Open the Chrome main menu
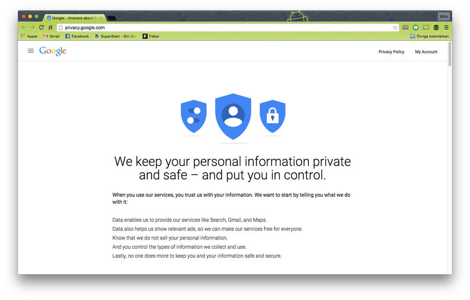This screenshot has width=470, height=300. coord(446,27)
